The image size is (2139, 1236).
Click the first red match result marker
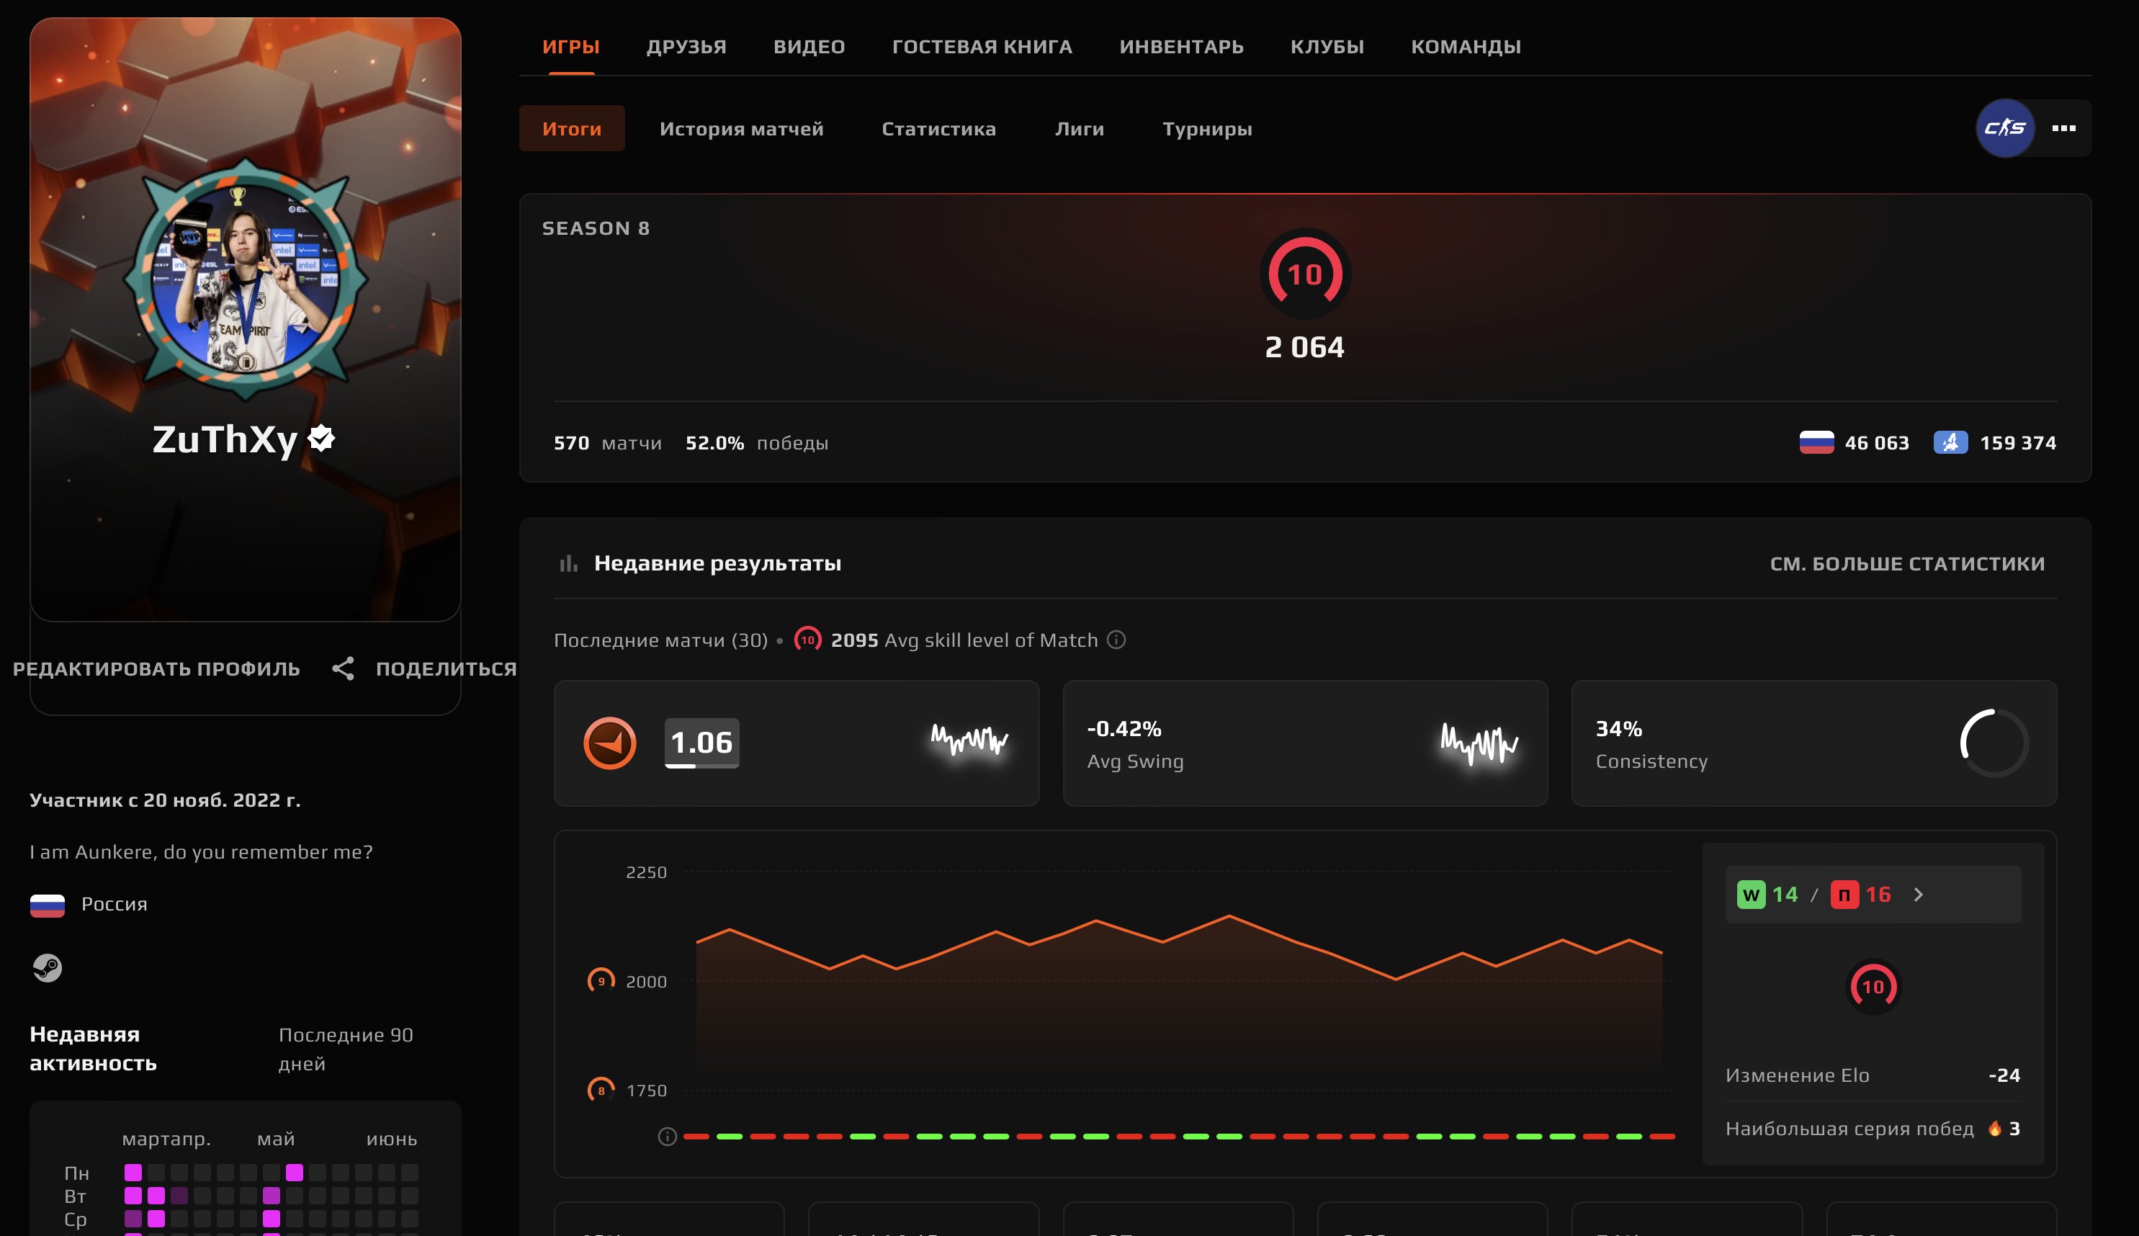click(x=696, y=1136)
